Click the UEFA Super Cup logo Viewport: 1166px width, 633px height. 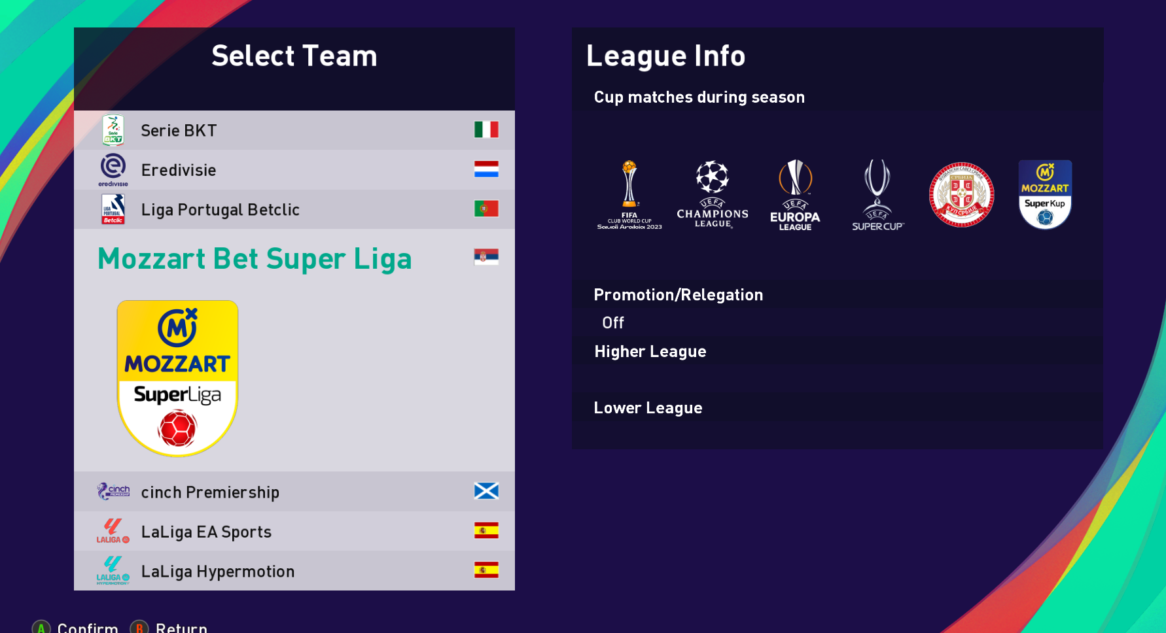pos(877,195)
